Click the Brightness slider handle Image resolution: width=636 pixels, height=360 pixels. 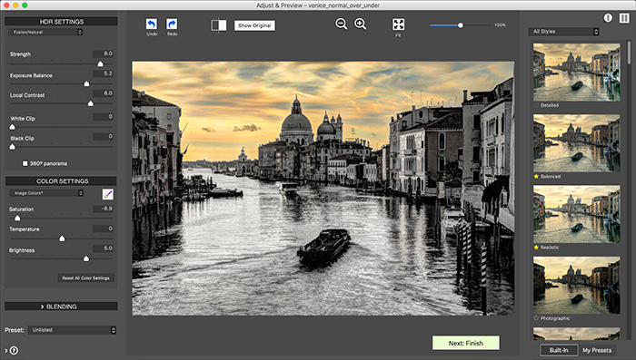pyautogui.click(x=86, y=258)
